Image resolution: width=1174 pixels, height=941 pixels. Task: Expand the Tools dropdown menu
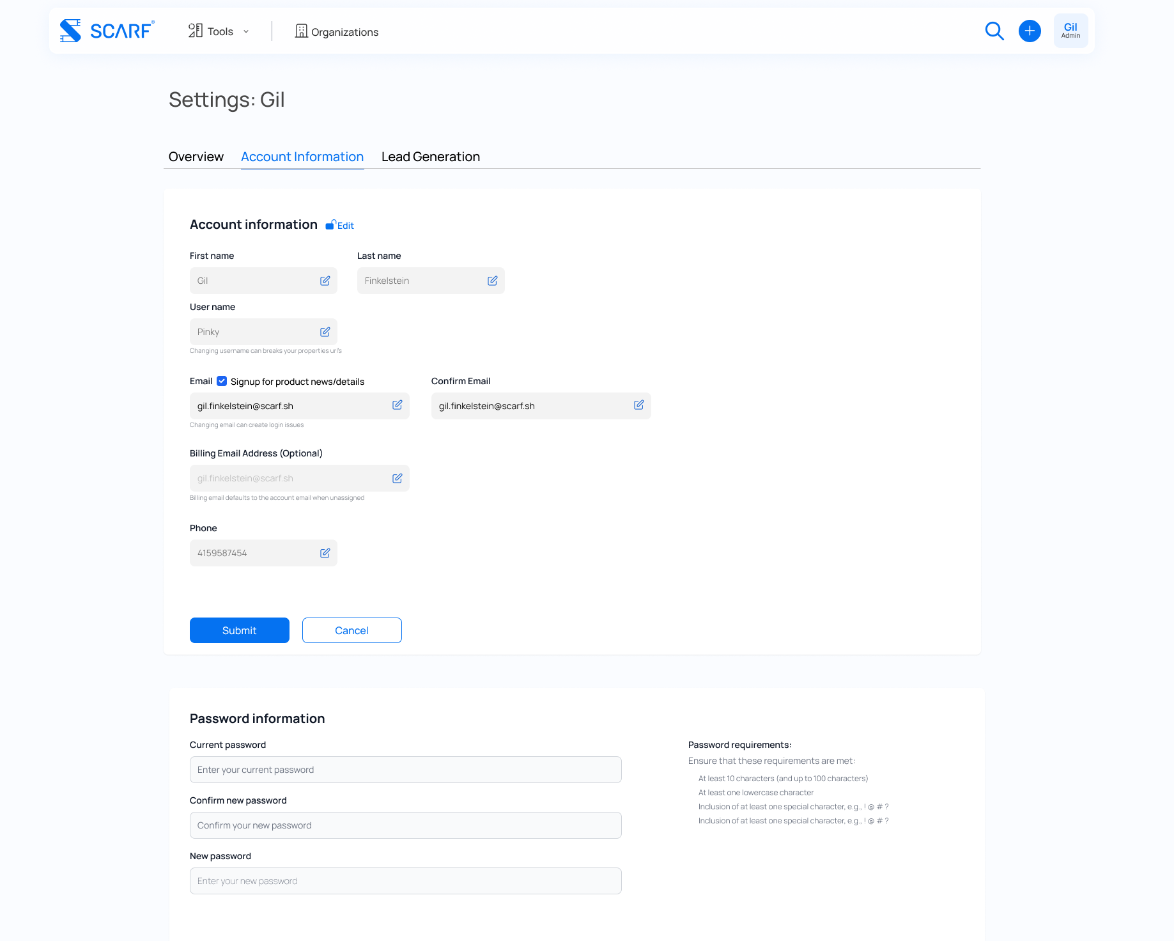pos(219,31)
